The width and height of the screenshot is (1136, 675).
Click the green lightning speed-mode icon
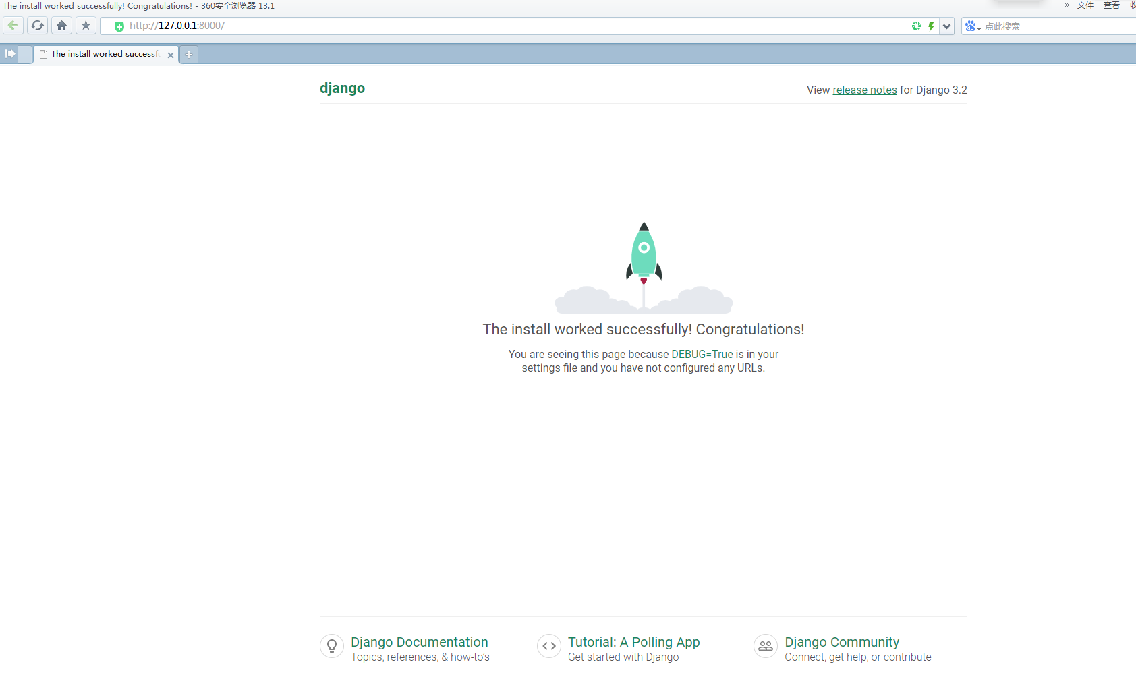click(931, 26)
